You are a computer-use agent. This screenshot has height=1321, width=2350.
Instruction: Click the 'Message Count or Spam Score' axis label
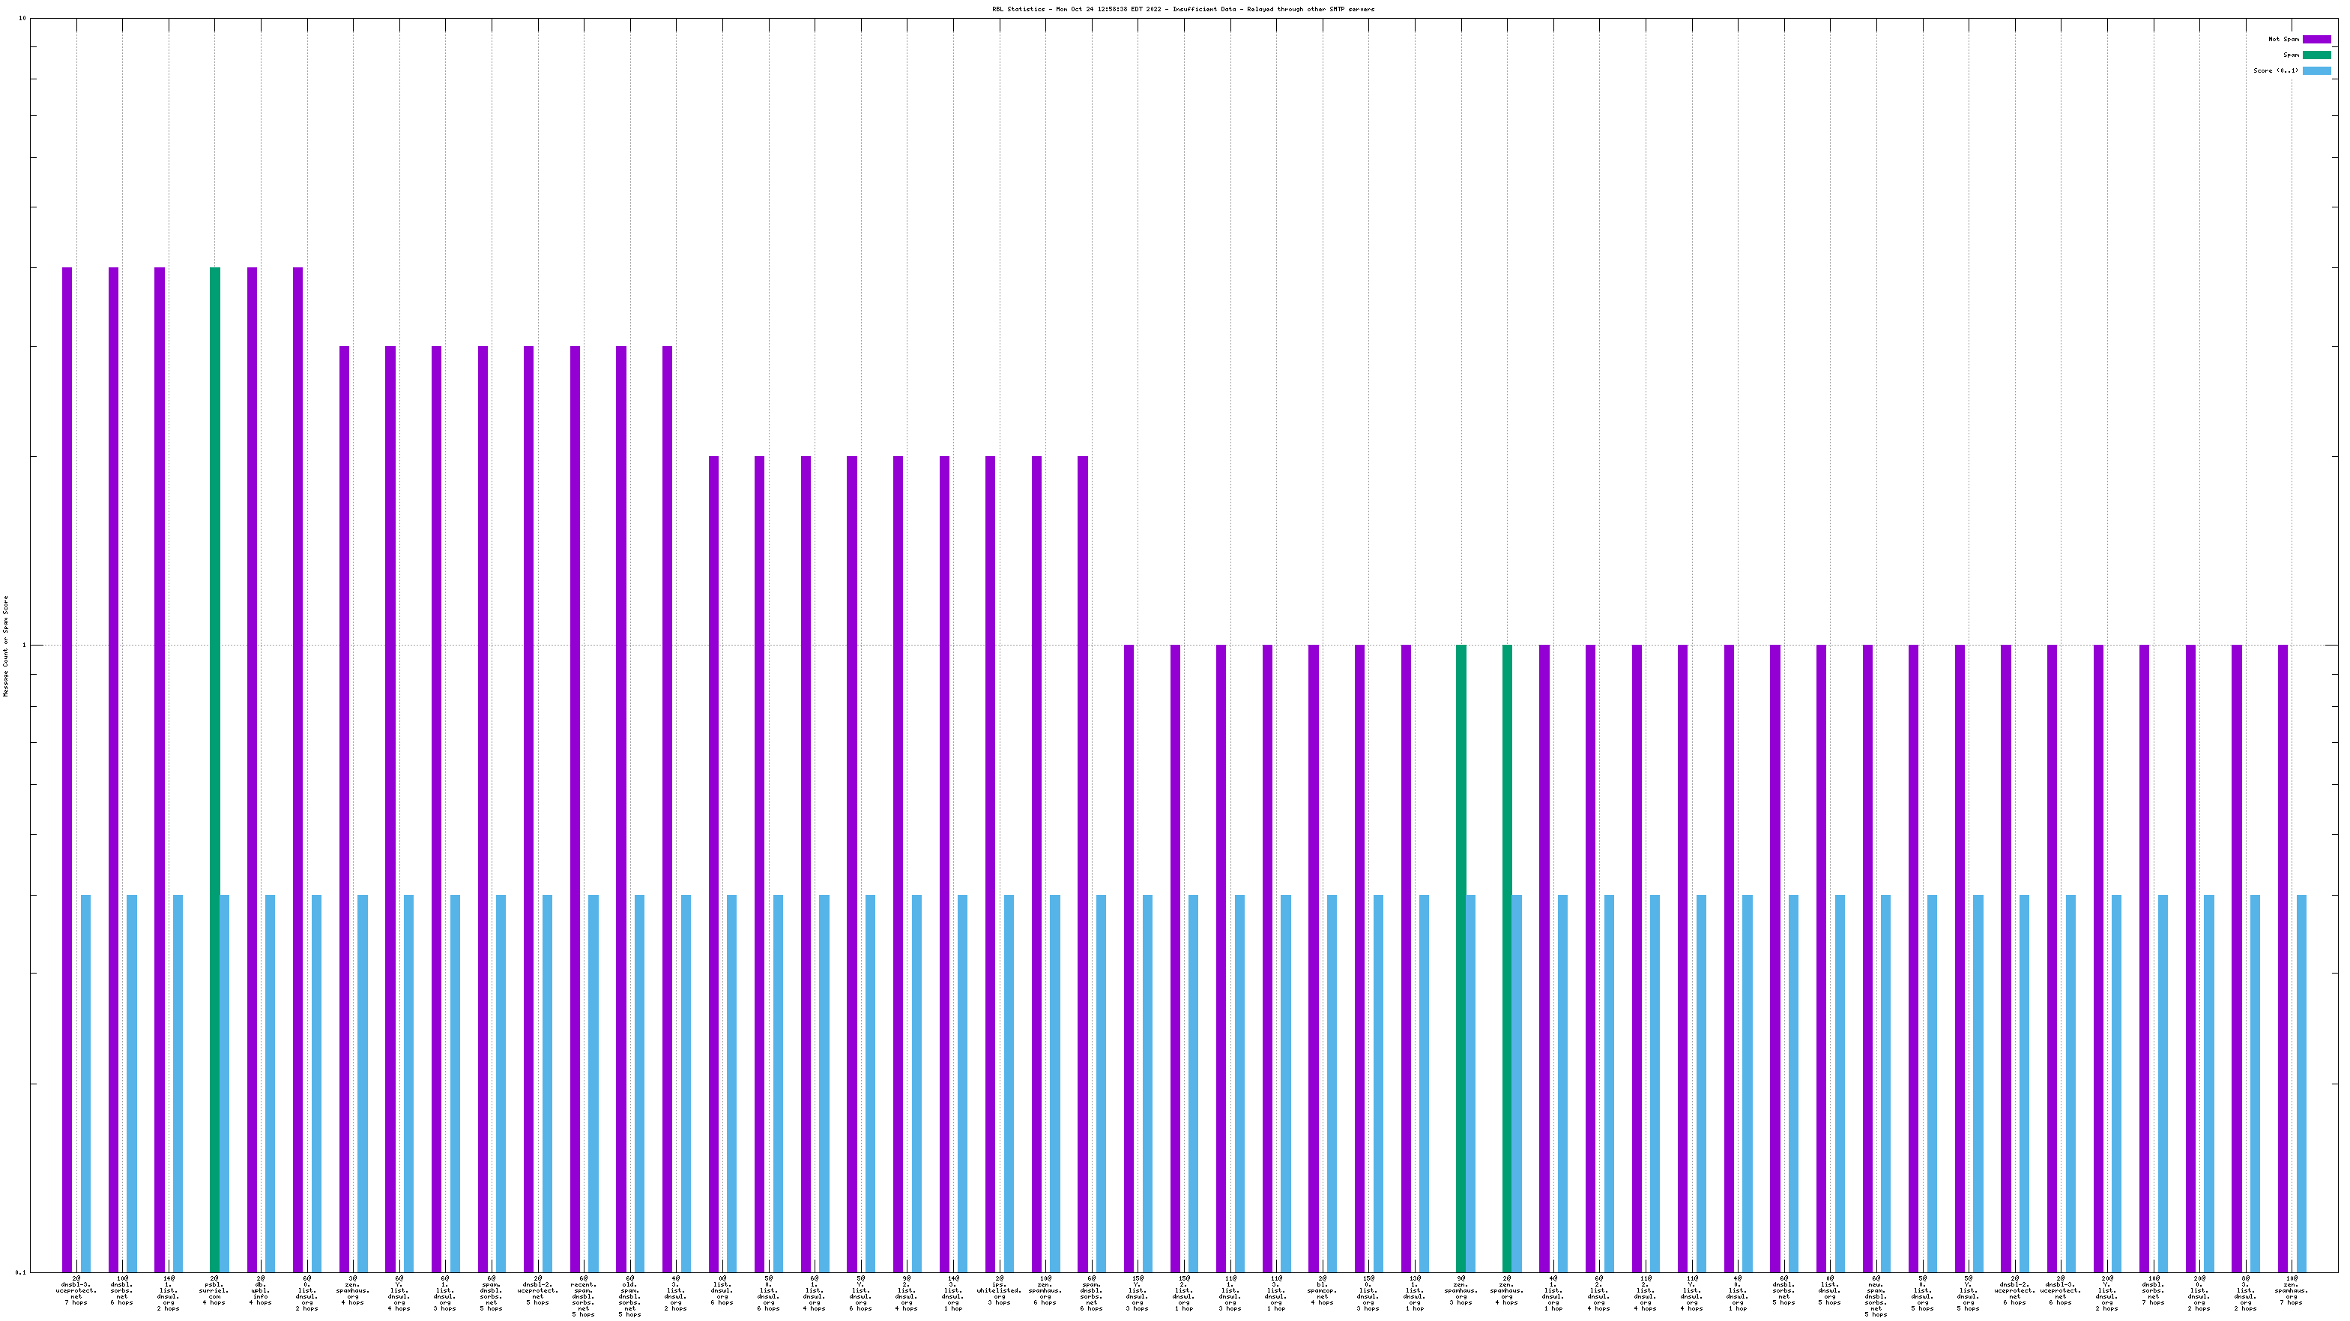tap(5, 646)
